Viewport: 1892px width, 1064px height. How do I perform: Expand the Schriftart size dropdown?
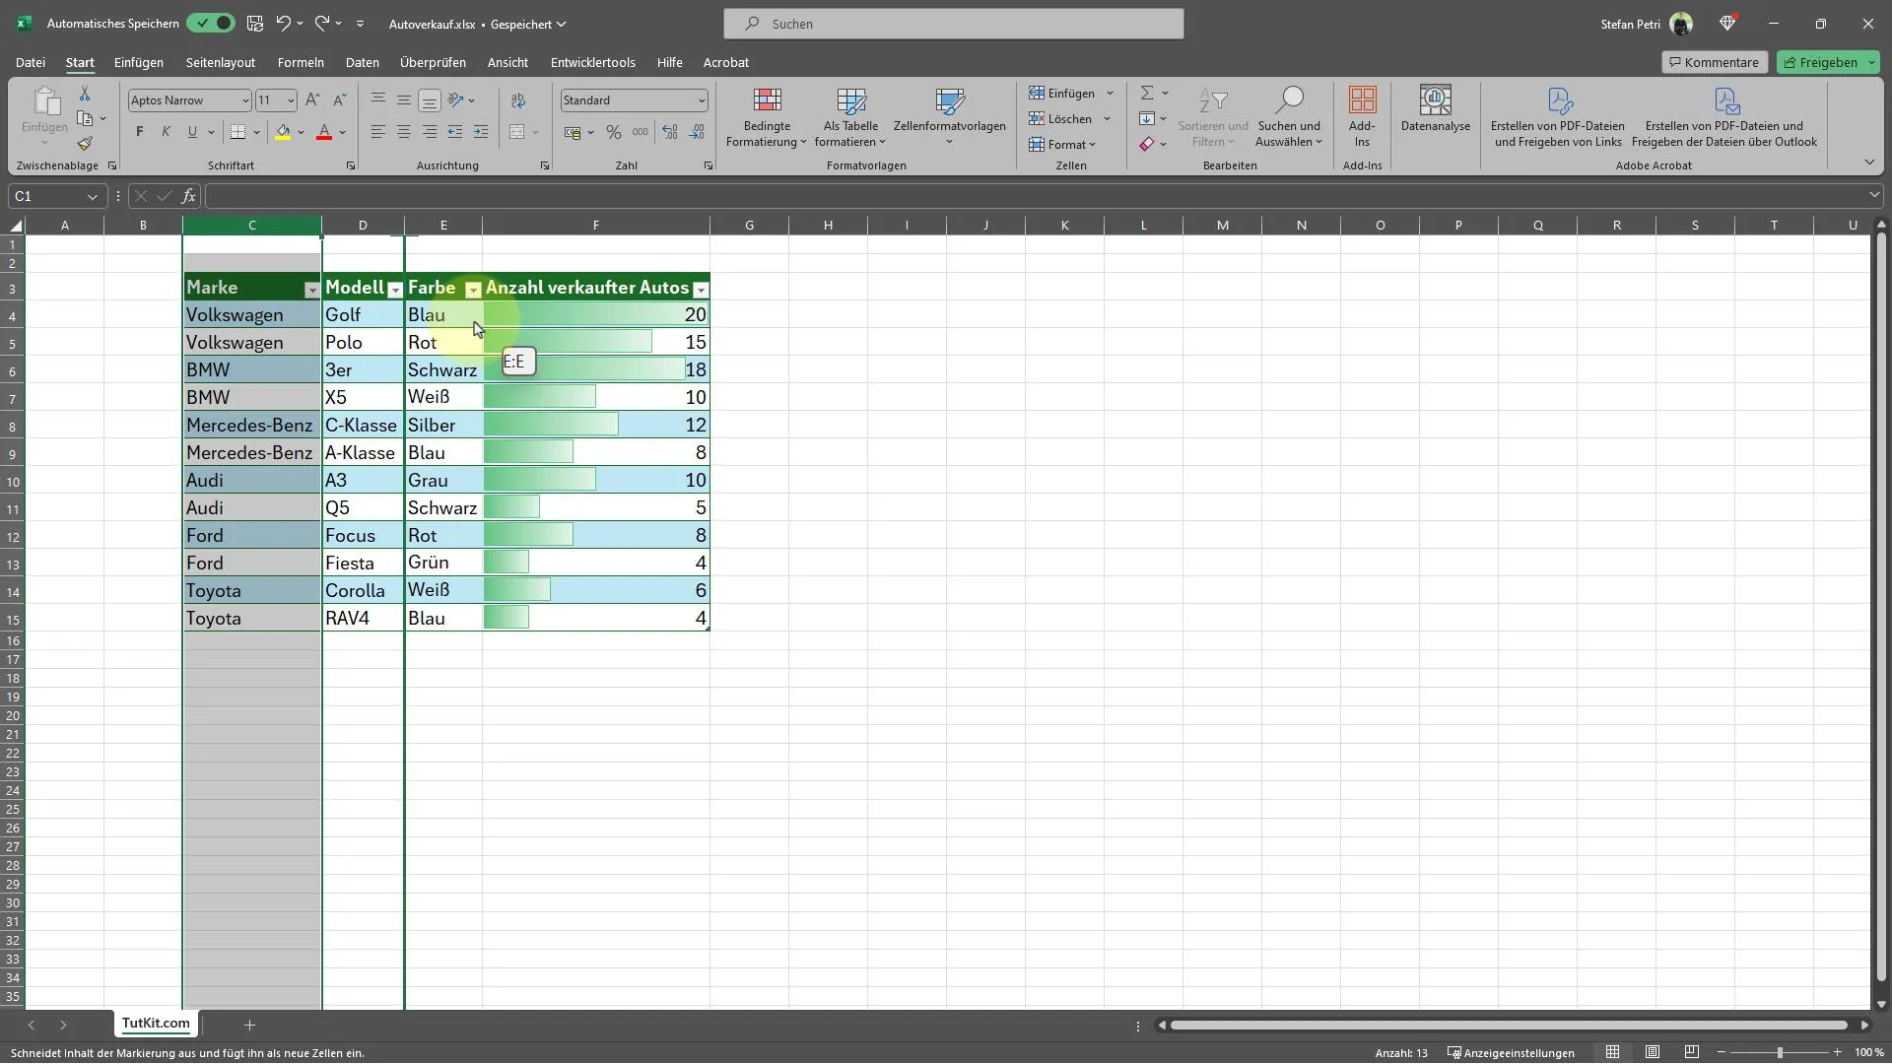click(289, 99)
